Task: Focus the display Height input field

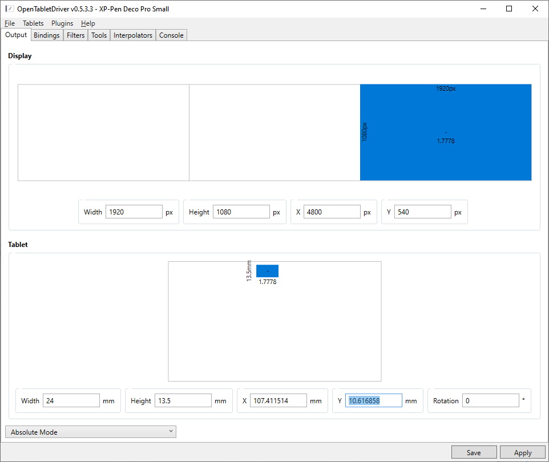Action: tap(241, 212)
